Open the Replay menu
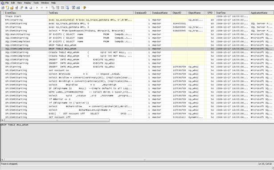The height and width of the screenshot is (170, 274). (28, 3)
